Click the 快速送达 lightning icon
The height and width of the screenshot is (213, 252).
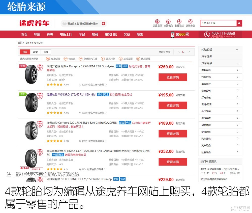[x=179, y=21]
